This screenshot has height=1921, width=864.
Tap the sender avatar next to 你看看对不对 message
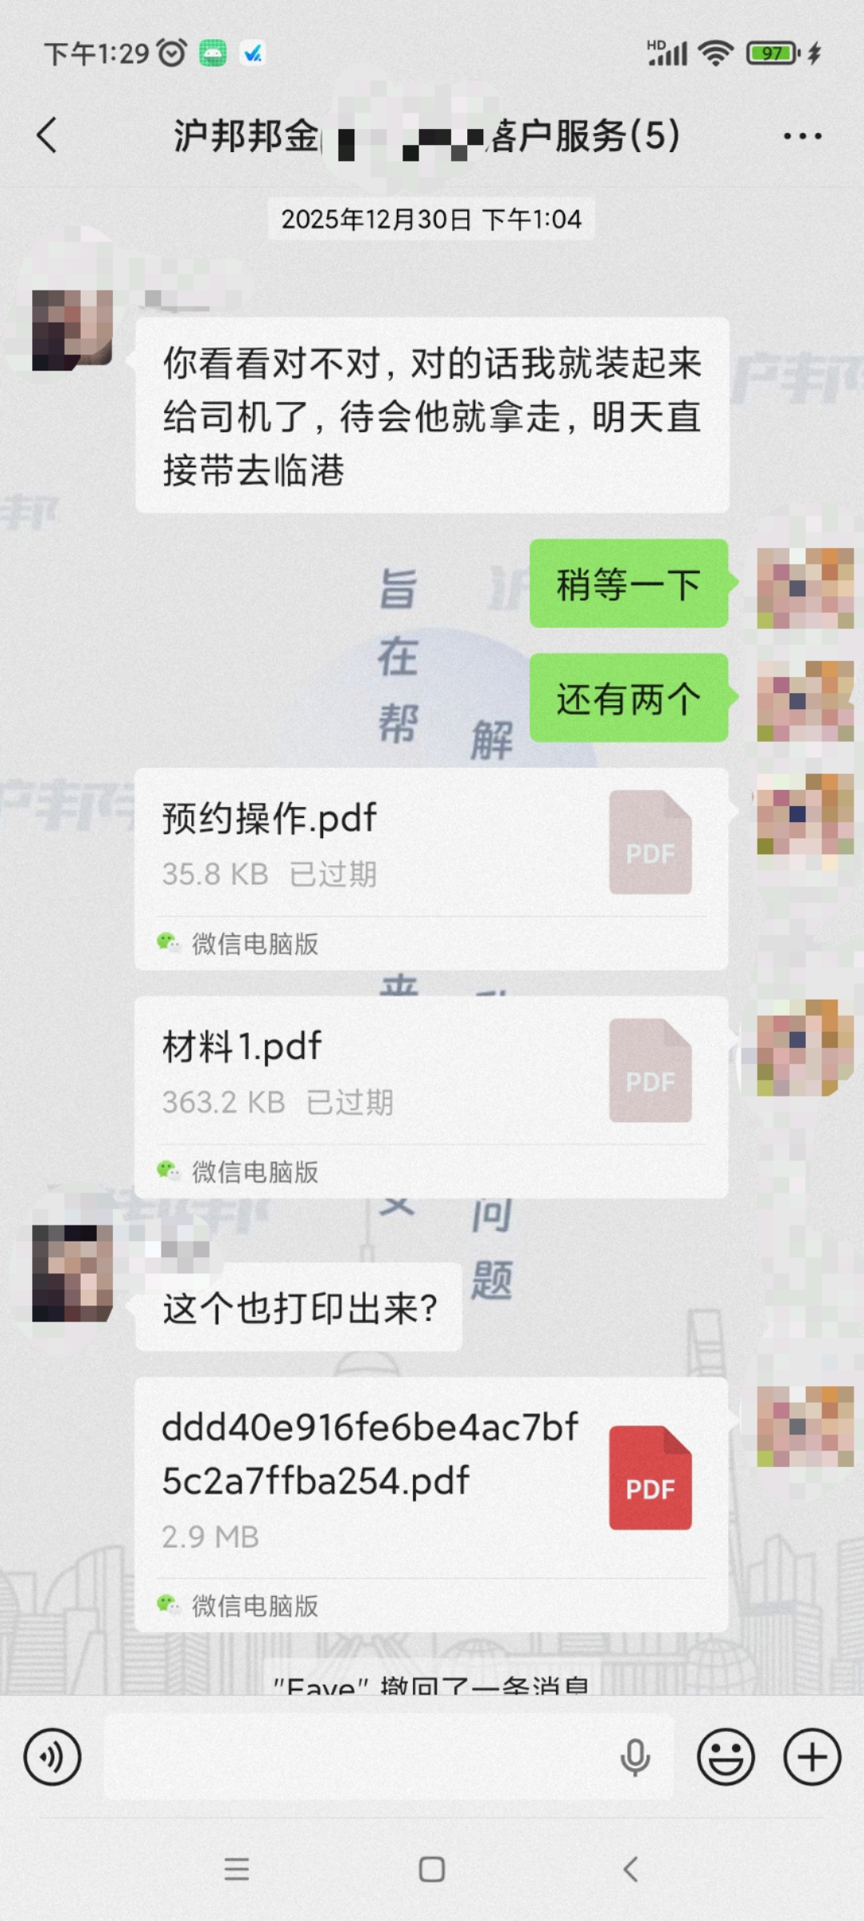click(72, 330)
